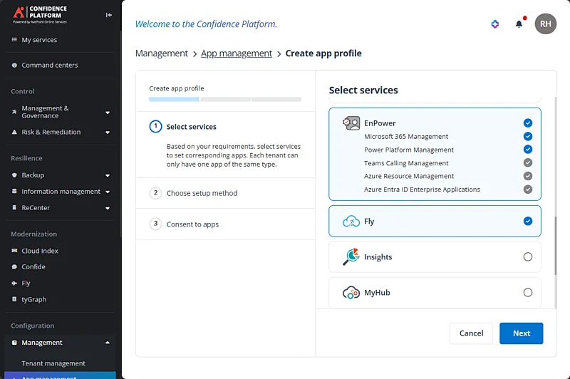Expand the Backup sidebar section
Screen dimensions: 570x379
(108, 175)
